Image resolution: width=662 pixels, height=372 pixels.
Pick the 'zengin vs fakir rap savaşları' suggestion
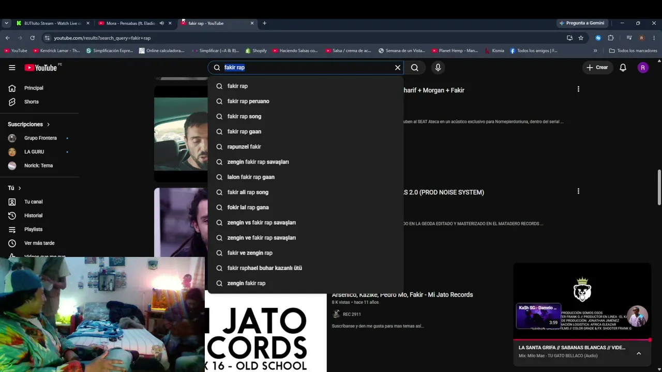coord(305,223)
